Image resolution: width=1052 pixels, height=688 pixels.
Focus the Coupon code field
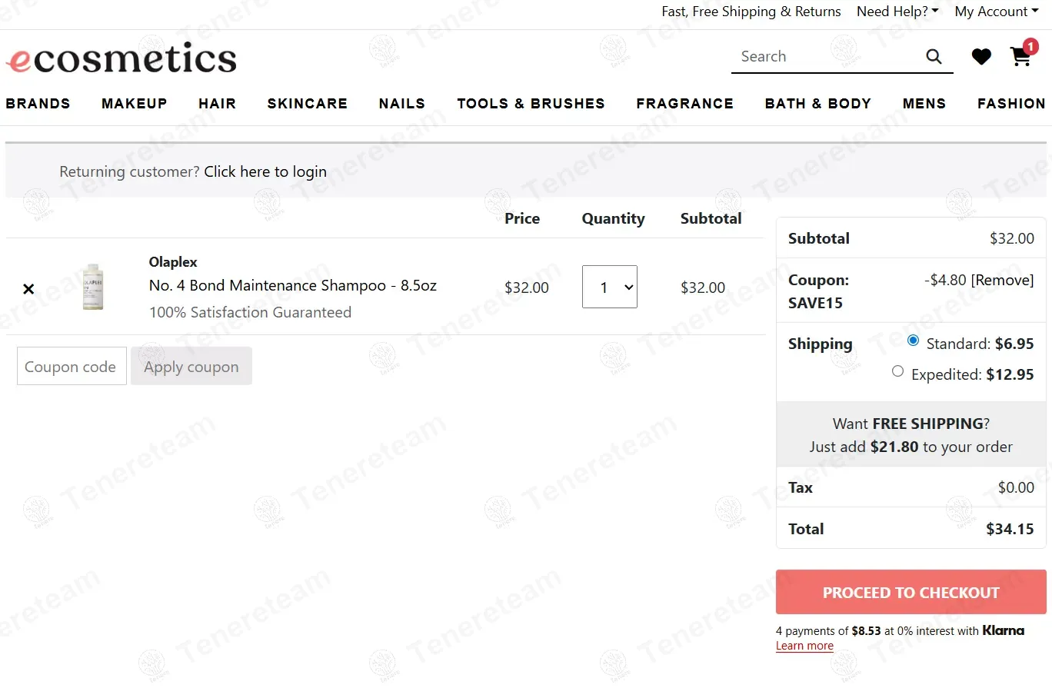click(72, 366)
